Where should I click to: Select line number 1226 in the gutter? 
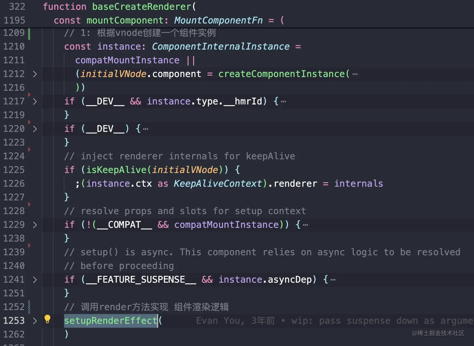pyautogui.click(x=14, y=184)
